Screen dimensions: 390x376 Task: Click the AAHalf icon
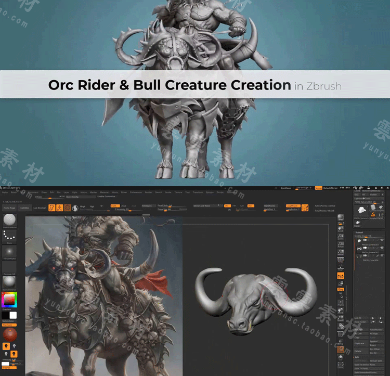[341, 252]
